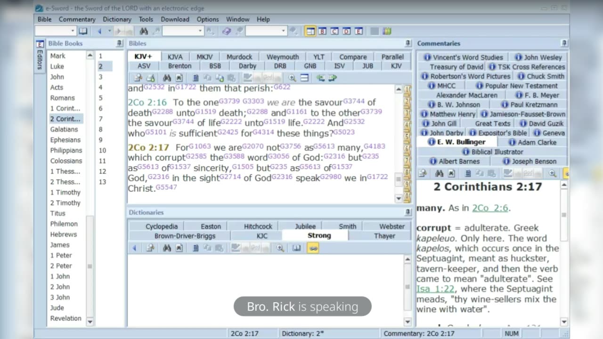
Task: Click the open-book icon in Dictionaries toolbar
Action: tap(296, 248)
